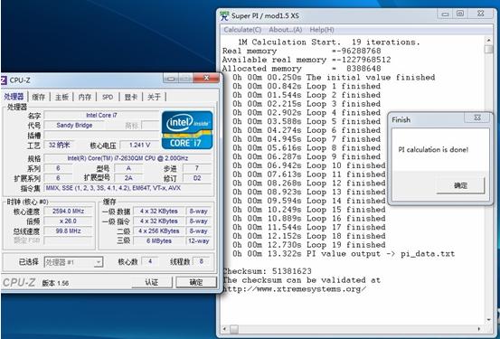Click the Super PI vertical scrollbar down arrow

click(488, 320)
